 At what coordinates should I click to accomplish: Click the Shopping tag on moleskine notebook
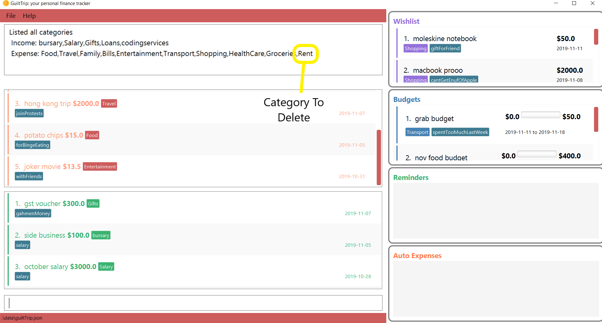tap(415, 48)
